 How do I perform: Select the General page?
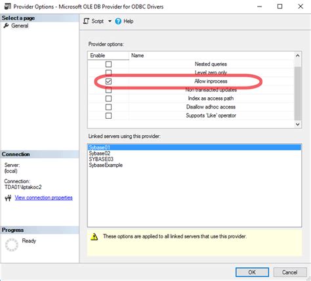(20, 26)
